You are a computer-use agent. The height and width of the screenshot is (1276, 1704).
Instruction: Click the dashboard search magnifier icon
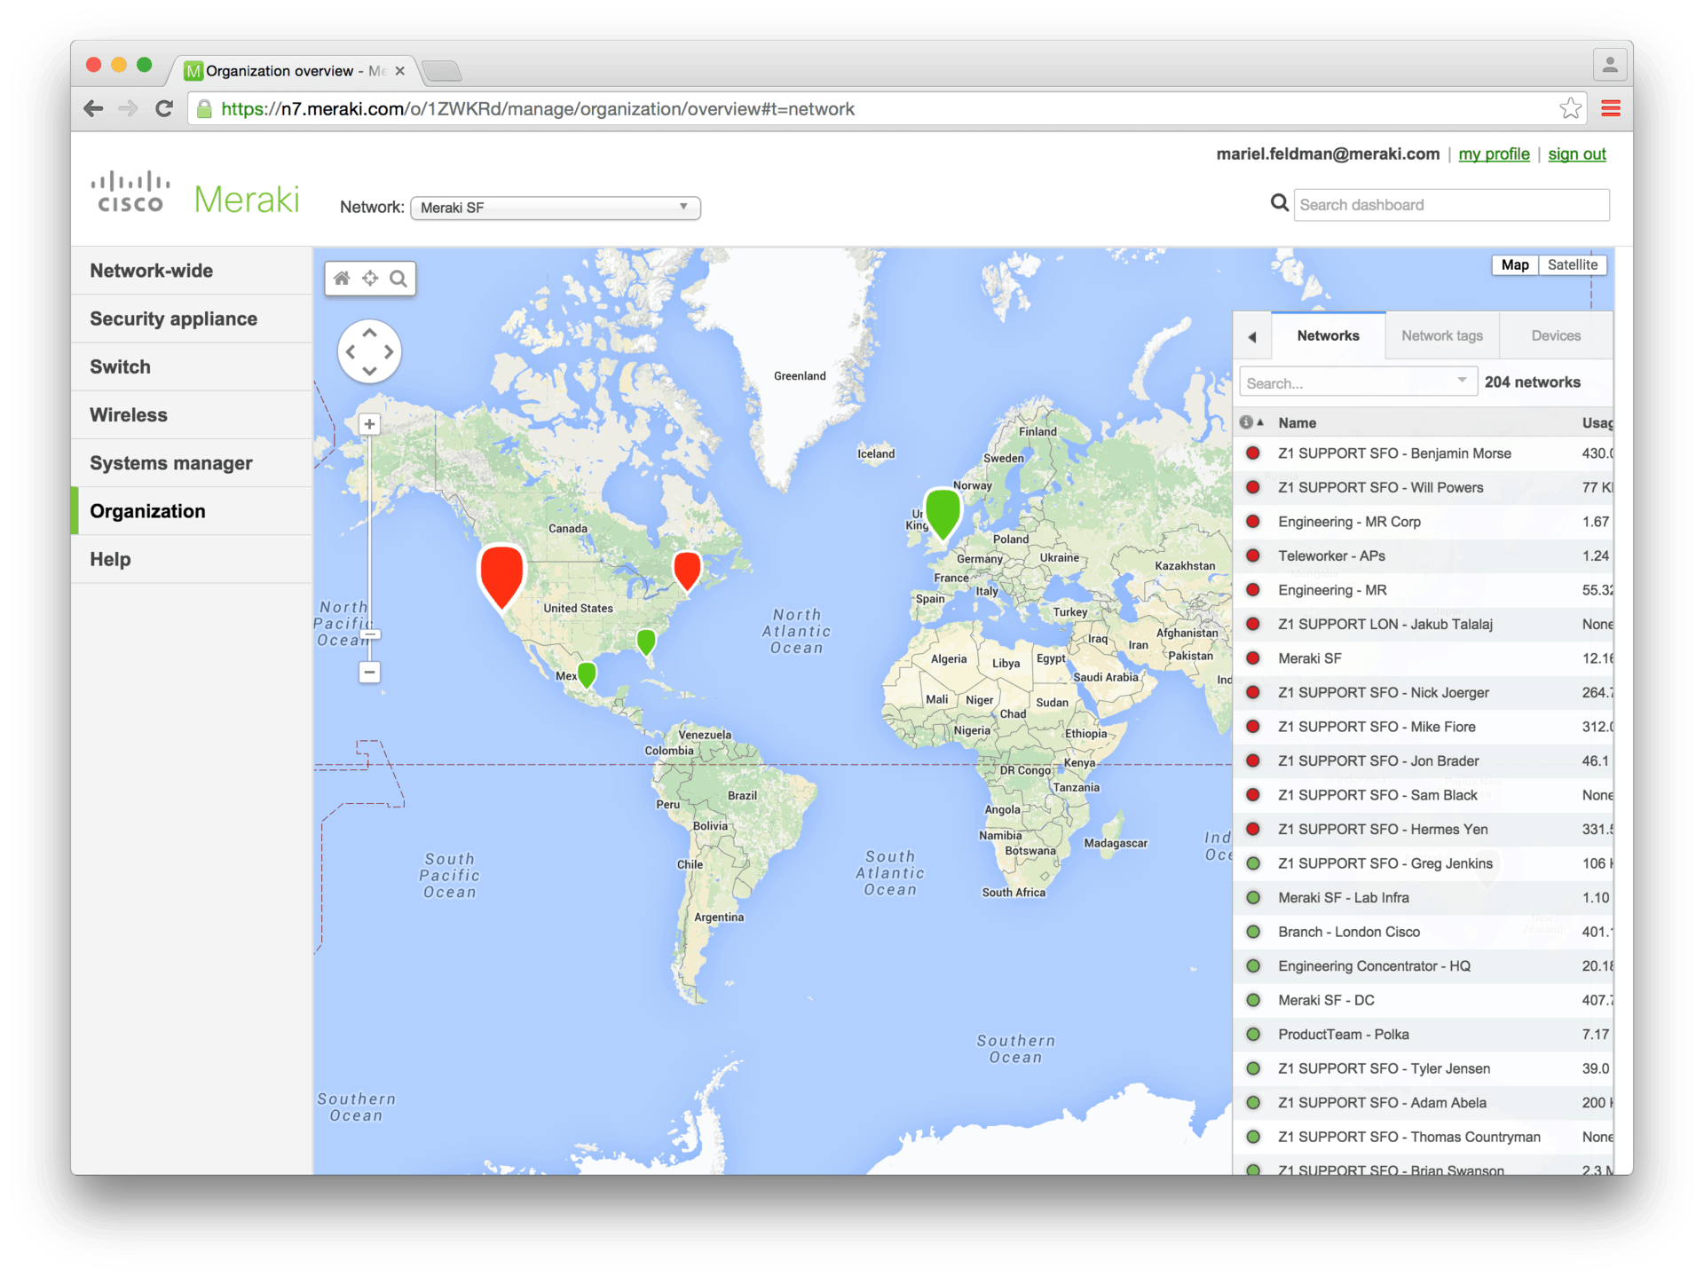coord(1279,203)
